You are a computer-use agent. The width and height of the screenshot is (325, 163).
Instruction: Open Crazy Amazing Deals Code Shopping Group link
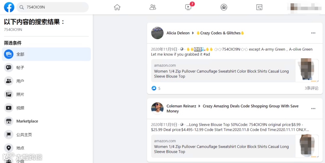(233, 109)
